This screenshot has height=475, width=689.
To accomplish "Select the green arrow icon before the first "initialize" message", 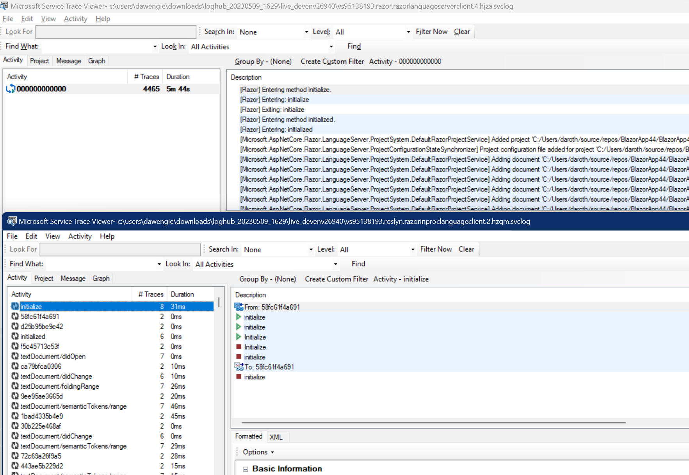I will pos(239,317).
